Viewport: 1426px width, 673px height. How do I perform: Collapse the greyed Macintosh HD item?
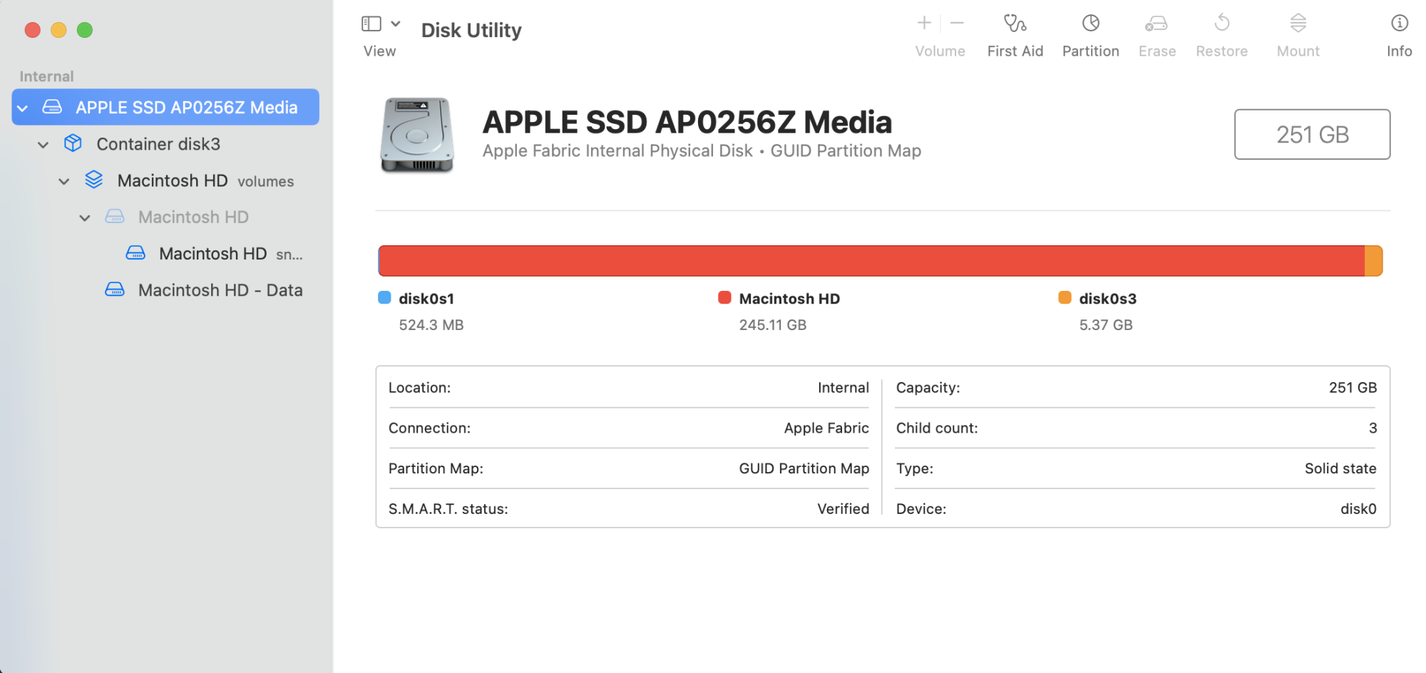click(85, 217)
